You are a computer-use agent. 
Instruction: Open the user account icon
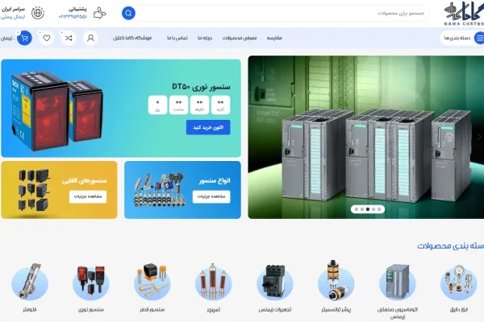[90, 38]
